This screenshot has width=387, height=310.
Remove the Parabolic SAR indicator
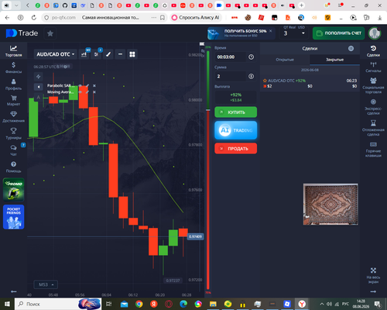(94, 85)
